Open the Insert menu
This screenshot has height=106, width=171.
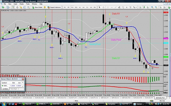[15, 4]
